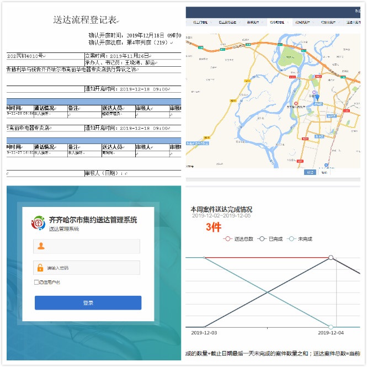This screenshot has width=367, height=367.
Task: Click the case number 202民初4010号 cell
Action: click(45, 56)
